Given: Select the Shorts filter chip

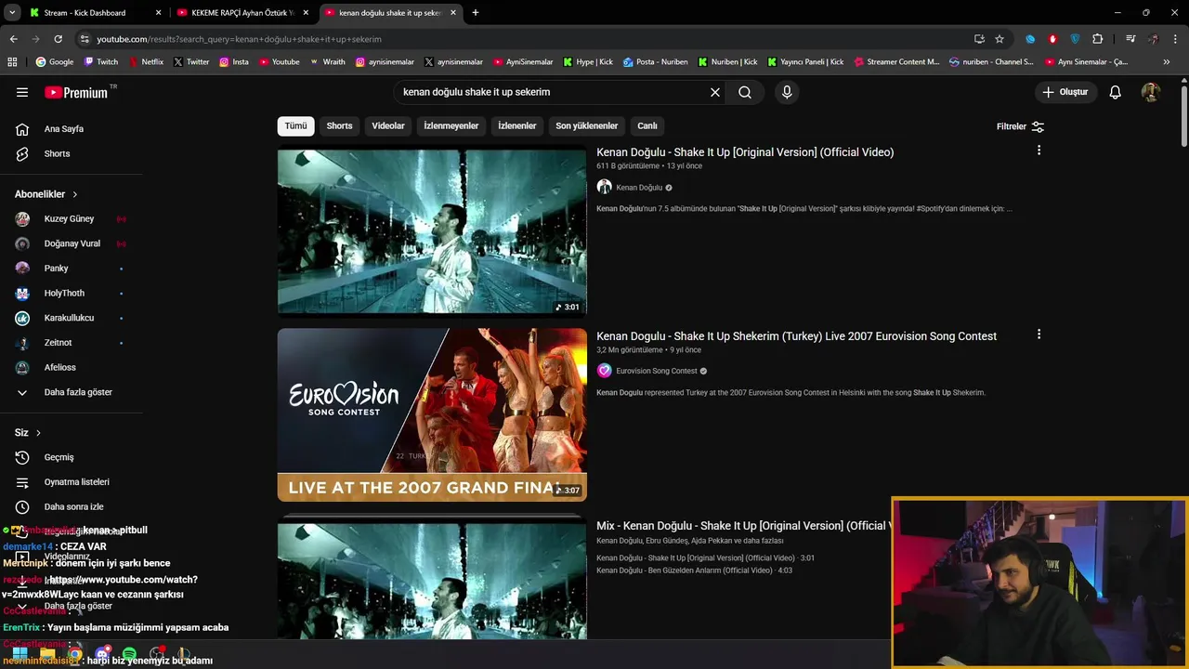Looking at the screenshot, I should (339, 126).
